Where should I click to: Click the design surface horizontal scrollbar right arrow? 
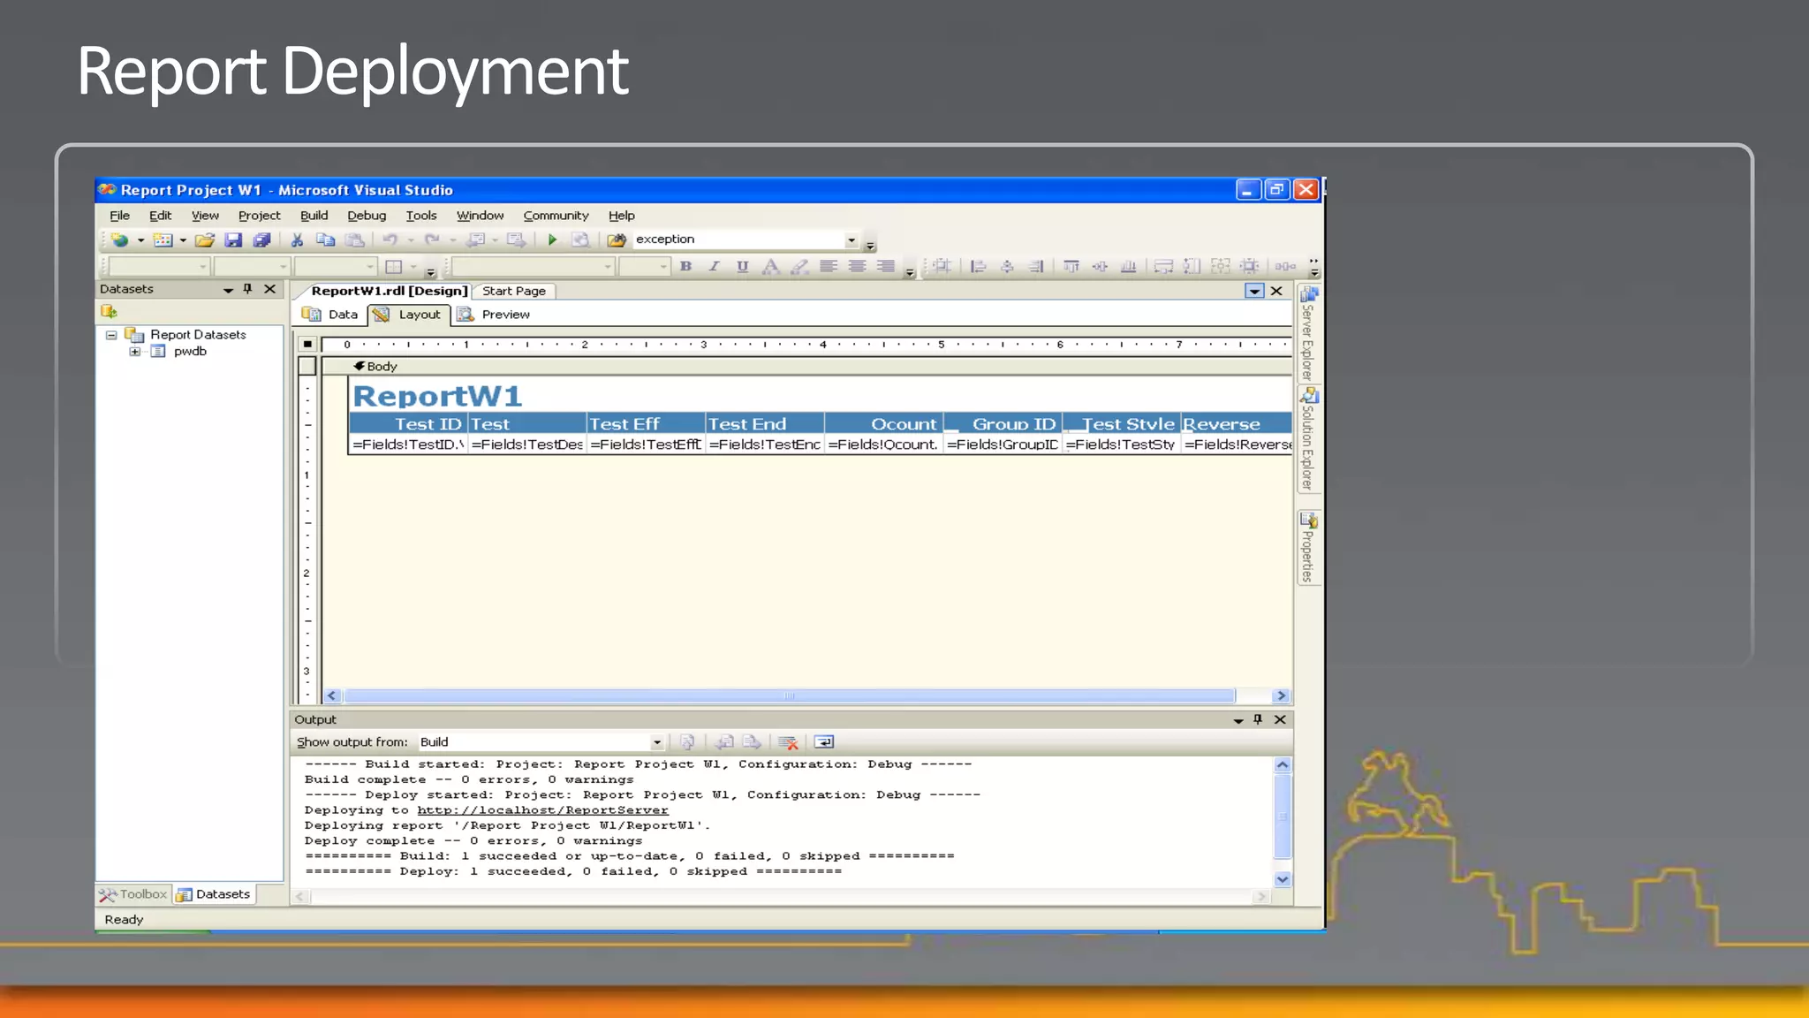[1281, 696]
